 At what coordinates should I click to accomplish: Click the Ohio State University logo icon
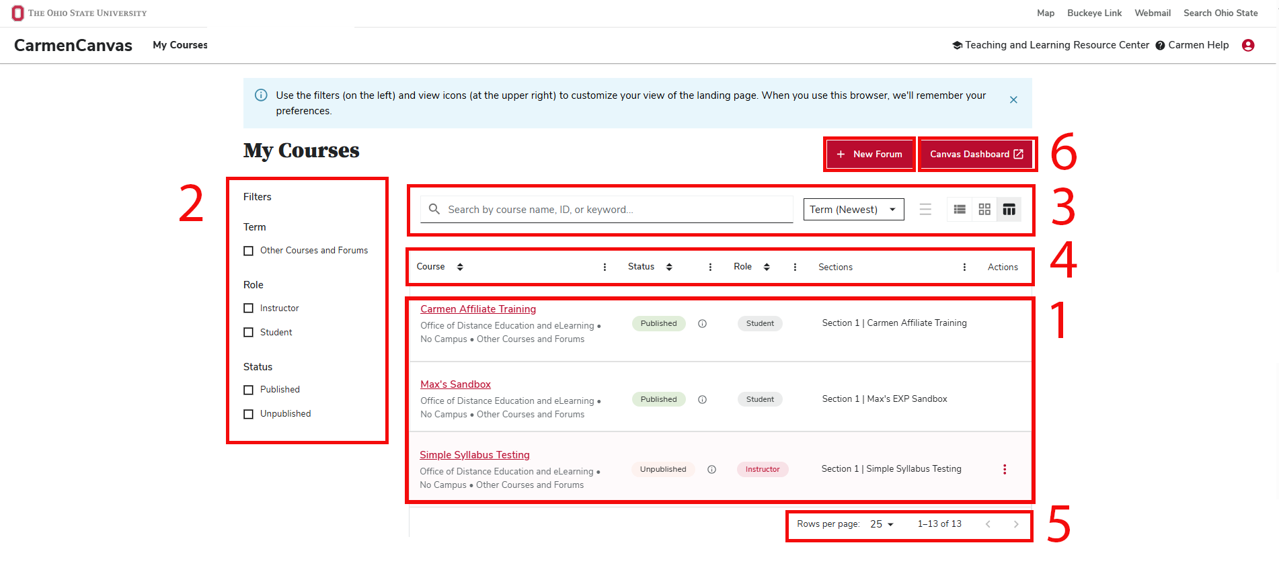pyautogui.click(x=18, y=13)
